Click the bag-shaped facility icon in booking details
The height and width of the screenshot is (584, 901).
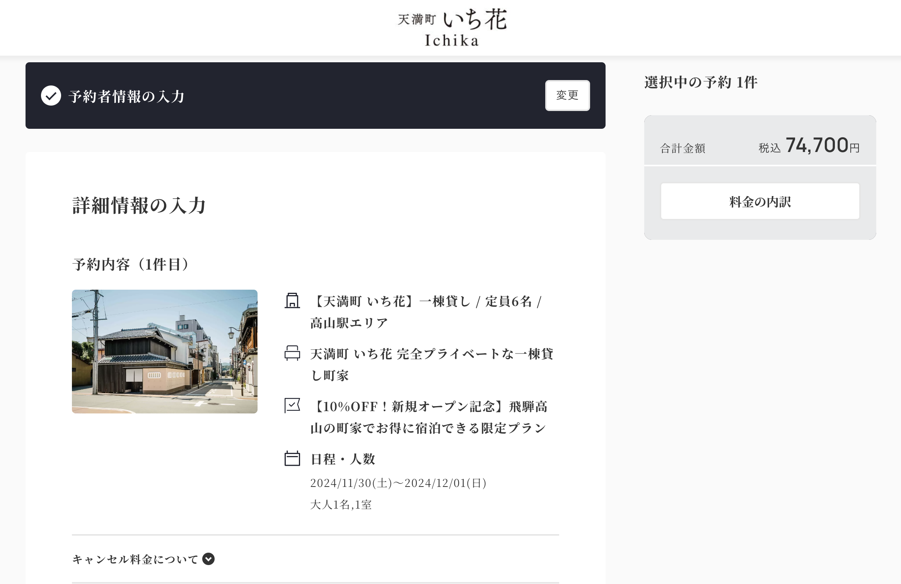(x=293, y=302)
